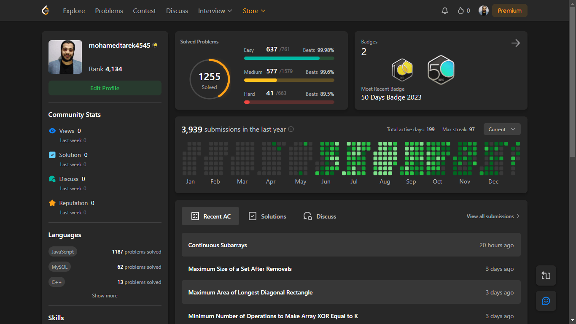The image size is (576, 324).
Task: Open the Current year dropdown
Action: (x=502, y=129)
